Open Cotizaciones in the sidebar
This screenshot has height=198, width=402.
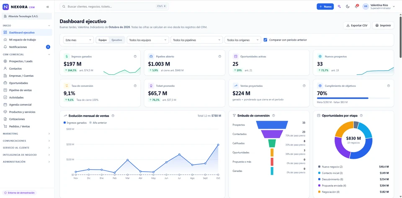coord(27,119)
